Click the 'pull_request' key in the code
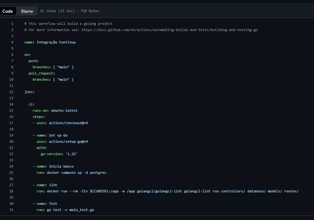This screenshot has height=220, width=314. (x=41, y=73)
